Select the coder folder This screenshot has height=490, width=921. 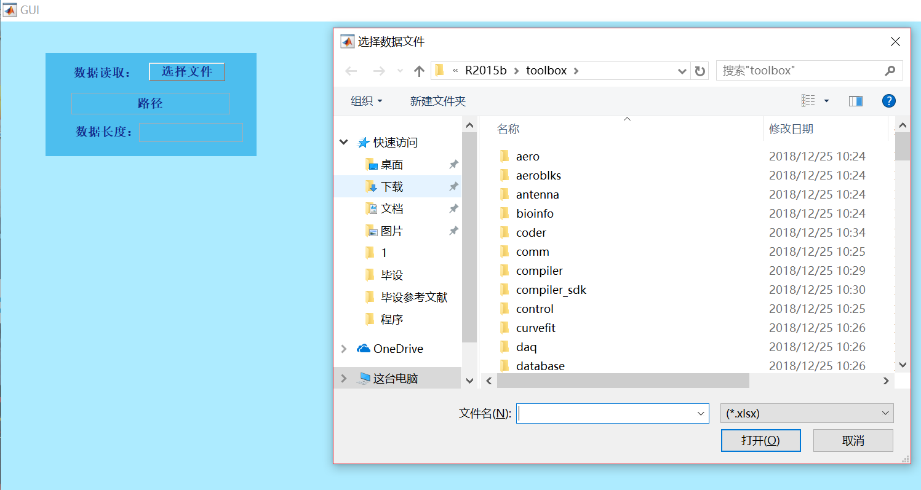tap(531, 233)
